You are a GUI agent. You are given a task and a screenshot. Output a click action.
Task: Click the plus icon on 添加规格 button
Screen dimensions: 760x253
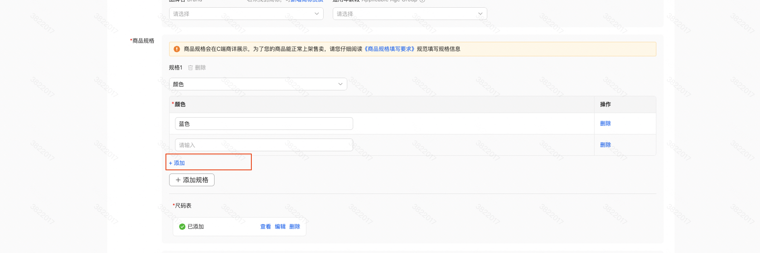[178, 180]
